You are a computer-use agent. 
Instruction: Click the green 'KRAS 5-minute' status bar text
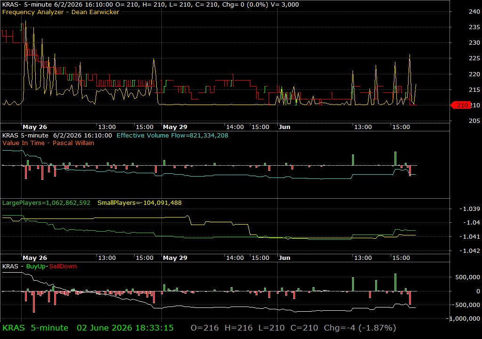[x=35, y=328]
